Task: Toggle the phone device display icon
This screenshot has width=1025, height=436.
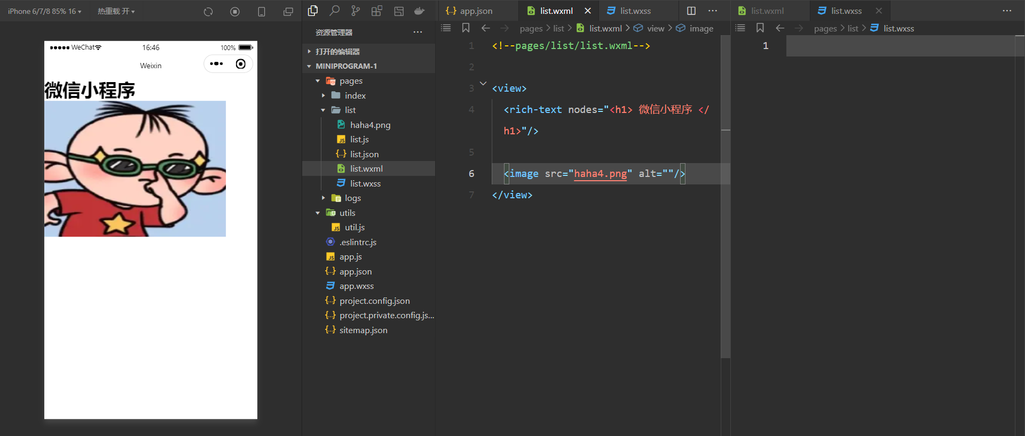Action: (262, 11)
